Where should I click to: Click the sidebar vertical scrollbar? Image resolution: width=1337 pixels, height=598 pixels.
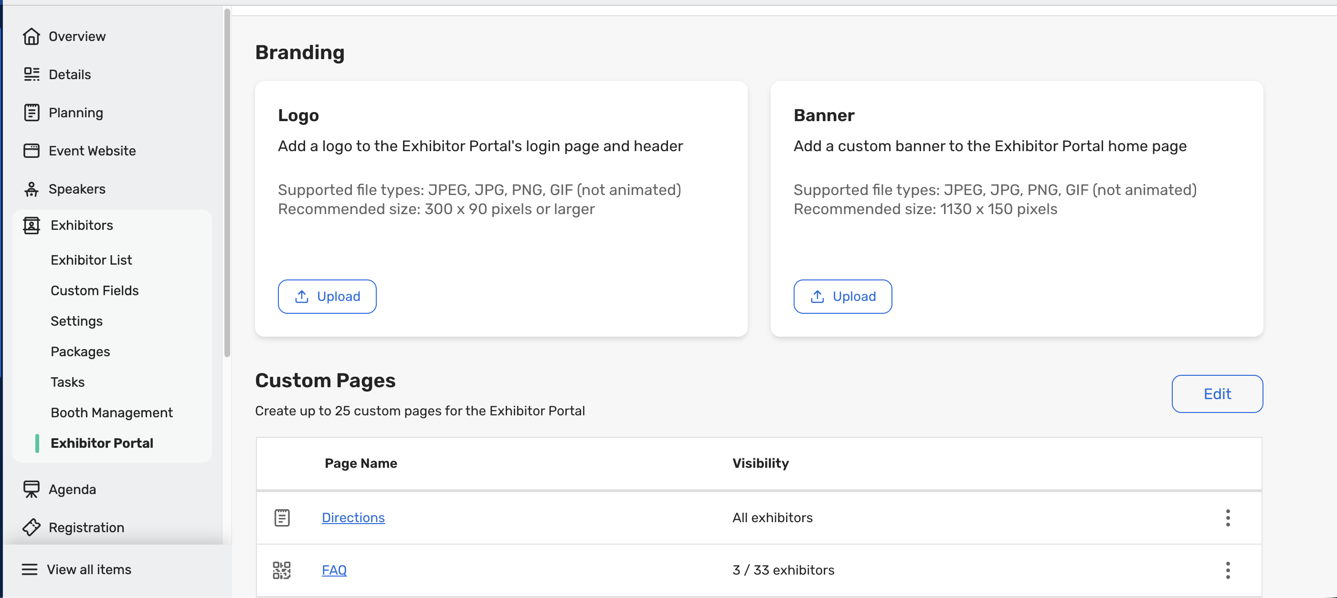coord(227,181)
